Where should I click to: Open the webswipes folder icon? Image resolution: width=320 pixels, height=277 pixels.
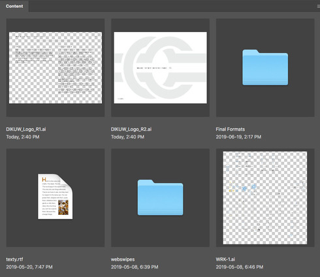pos(160,197)
